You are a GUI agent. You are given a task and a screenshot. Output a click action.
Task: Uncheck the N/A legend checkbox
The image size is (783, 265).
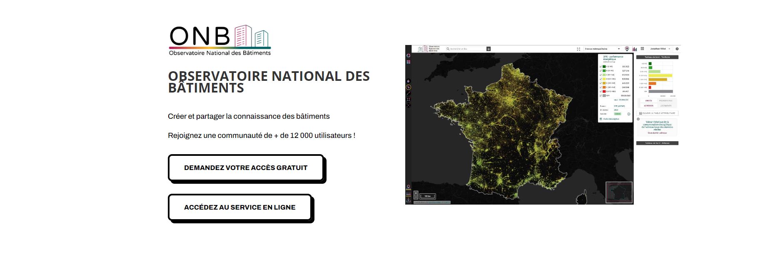point(601,95)
